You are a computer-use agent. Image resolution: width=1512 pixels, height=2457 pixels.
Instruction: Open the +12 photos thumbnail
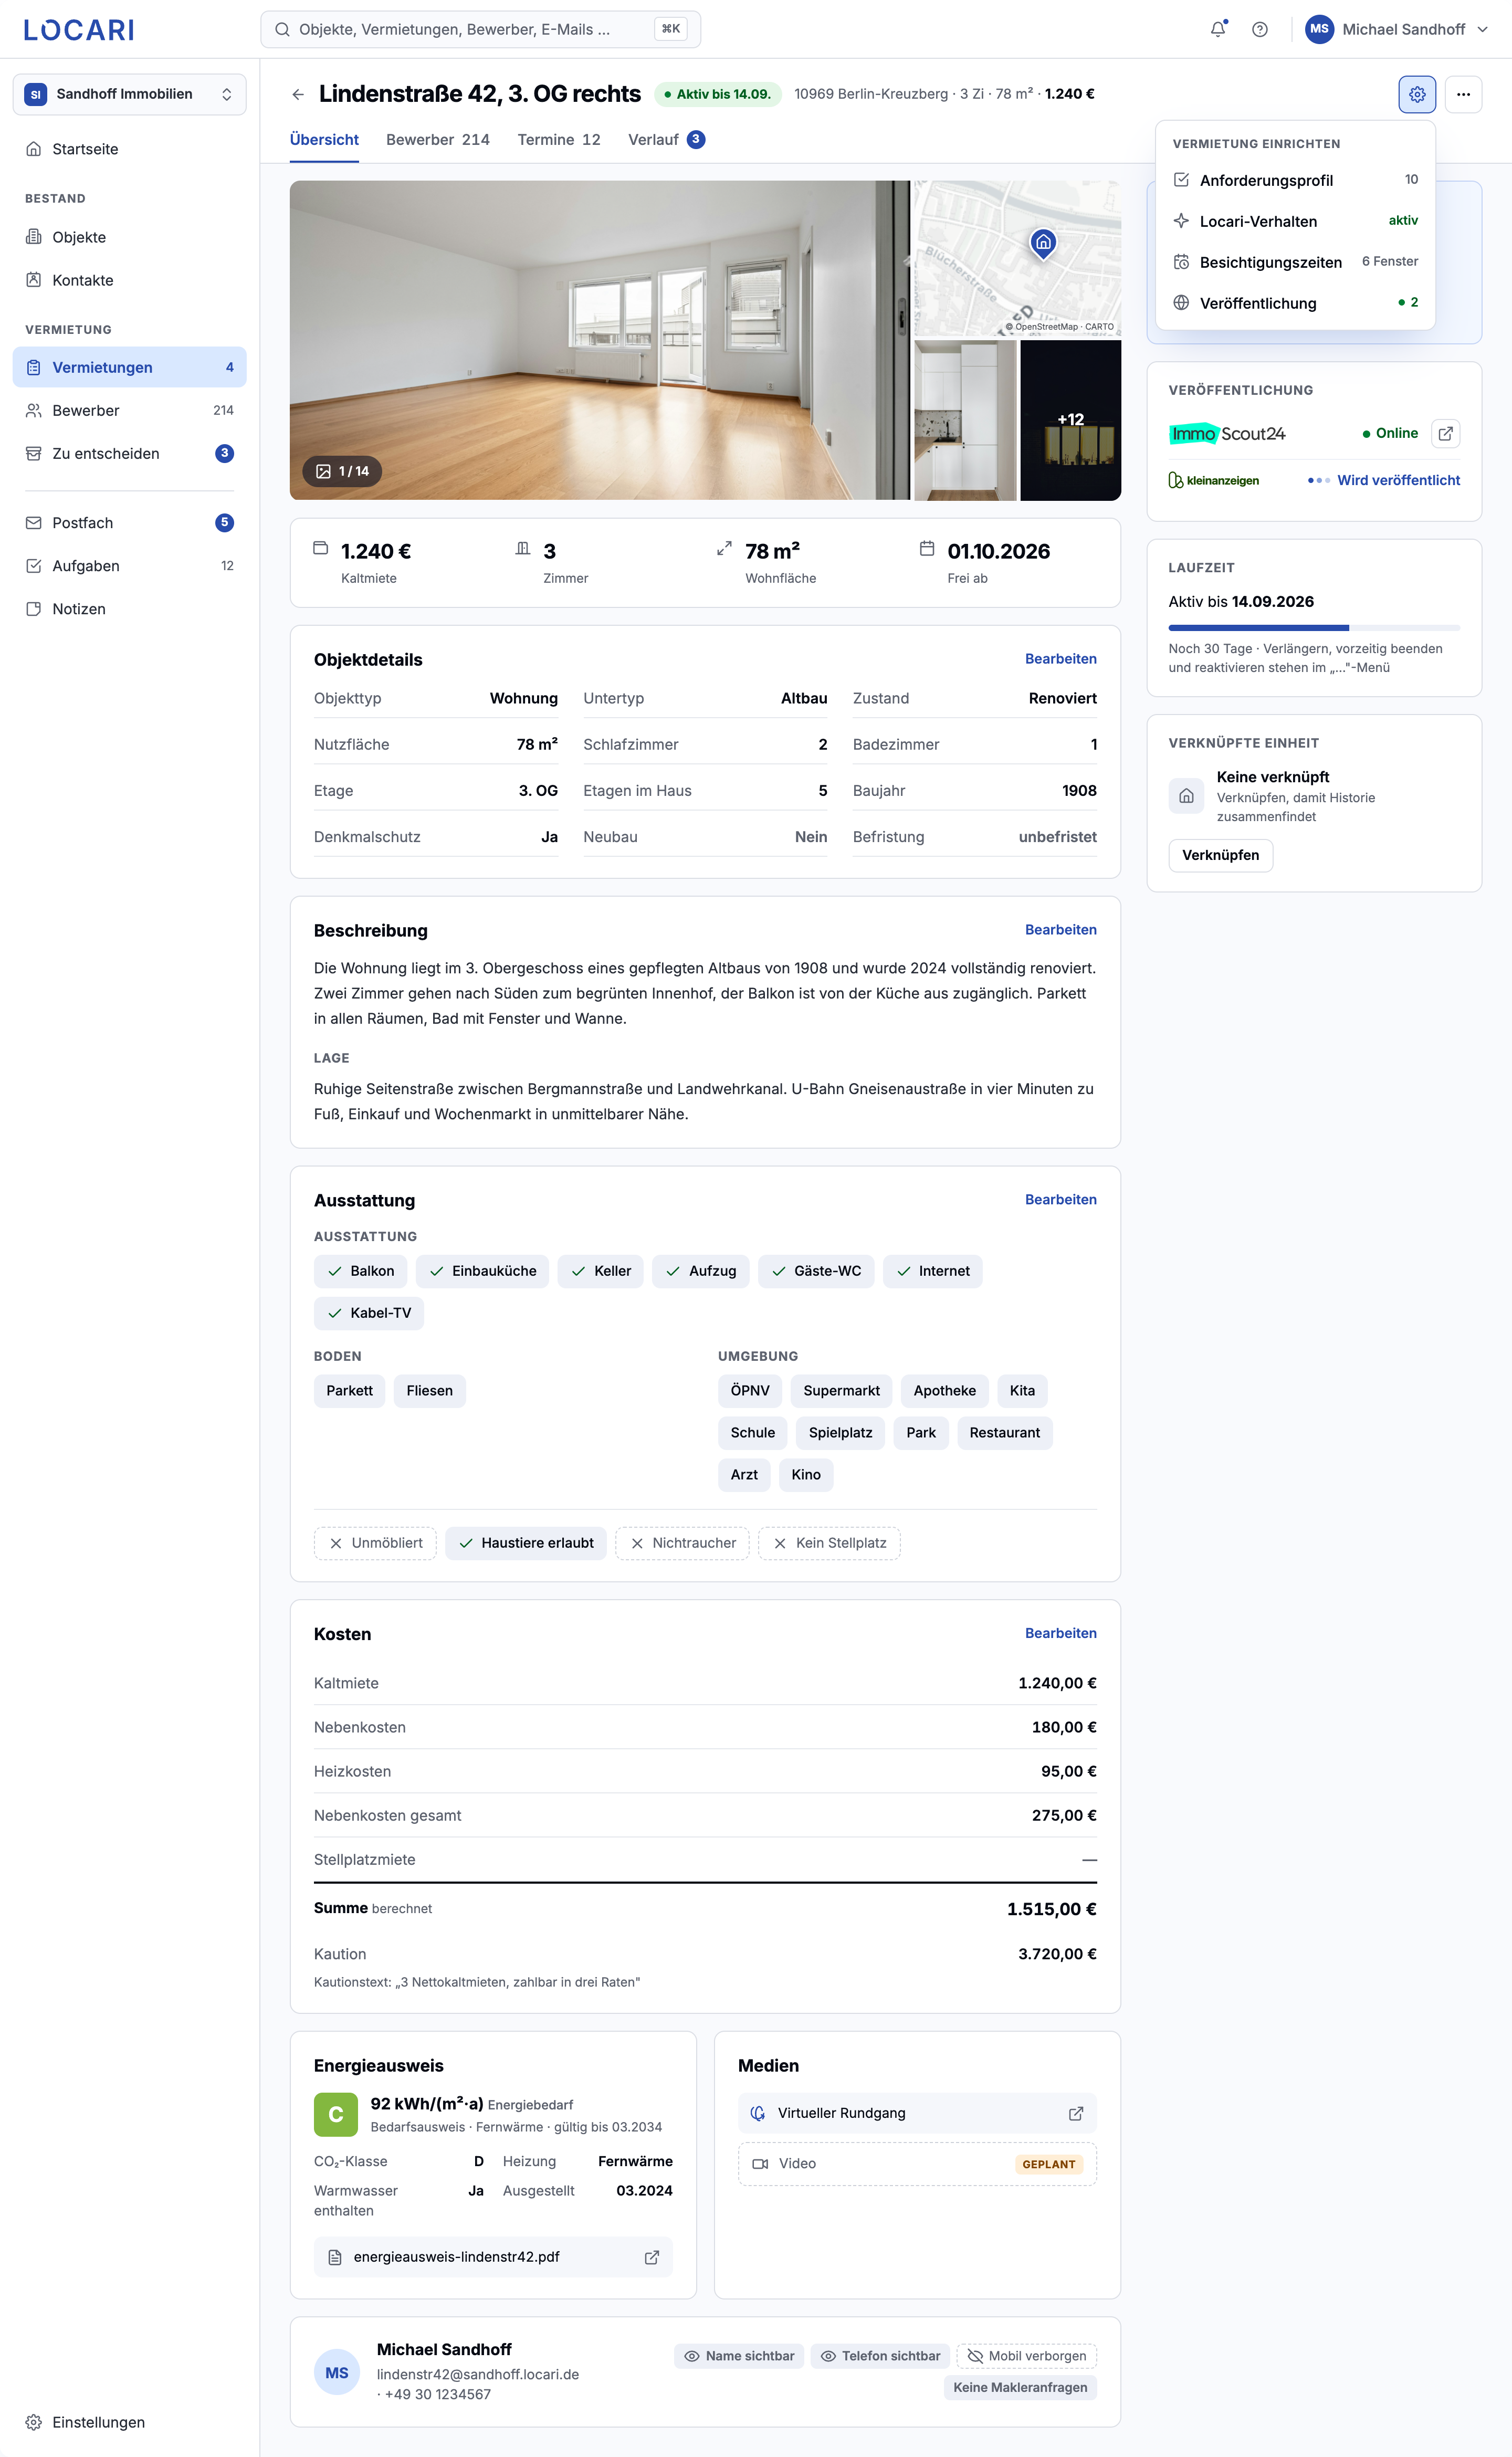(1070, 420)
